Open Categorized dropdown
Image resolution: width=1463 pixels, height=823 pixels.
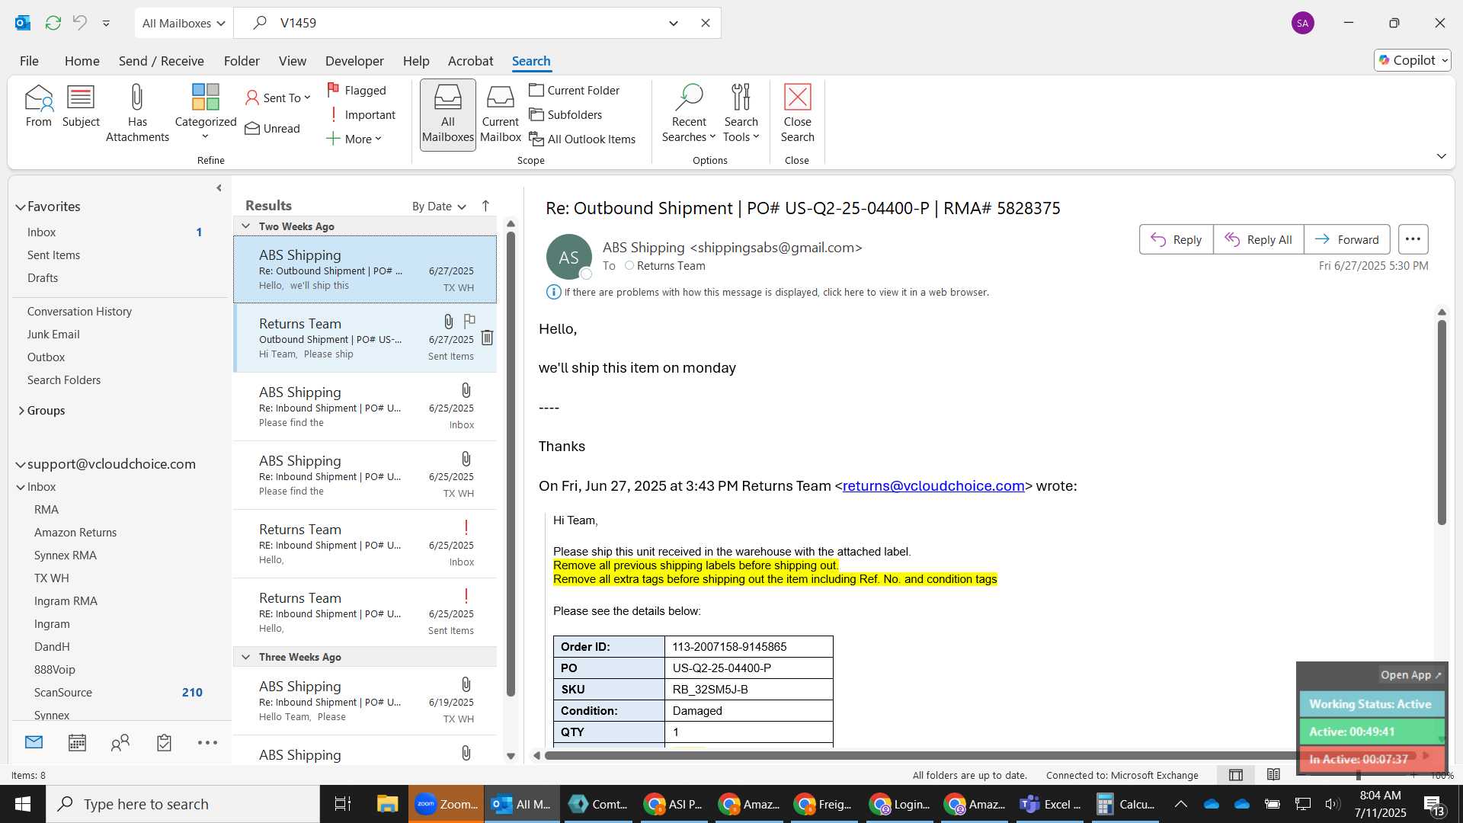[205, 113]
